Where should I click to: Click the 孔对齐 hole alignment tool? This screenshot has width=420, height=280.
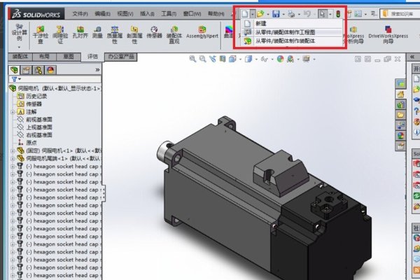[80, 32]
